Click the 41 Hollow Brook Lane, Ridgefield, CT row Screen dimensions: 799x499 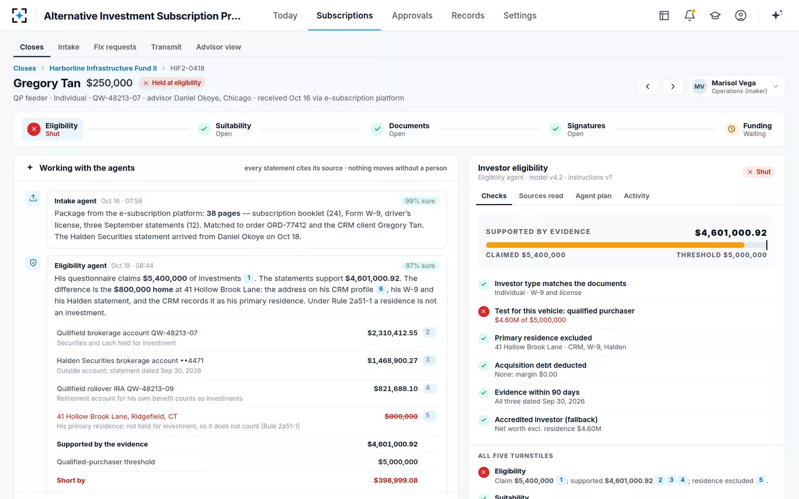pos(246,421)
